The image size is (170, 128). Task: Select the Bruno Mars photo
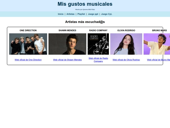click(157, 44)
